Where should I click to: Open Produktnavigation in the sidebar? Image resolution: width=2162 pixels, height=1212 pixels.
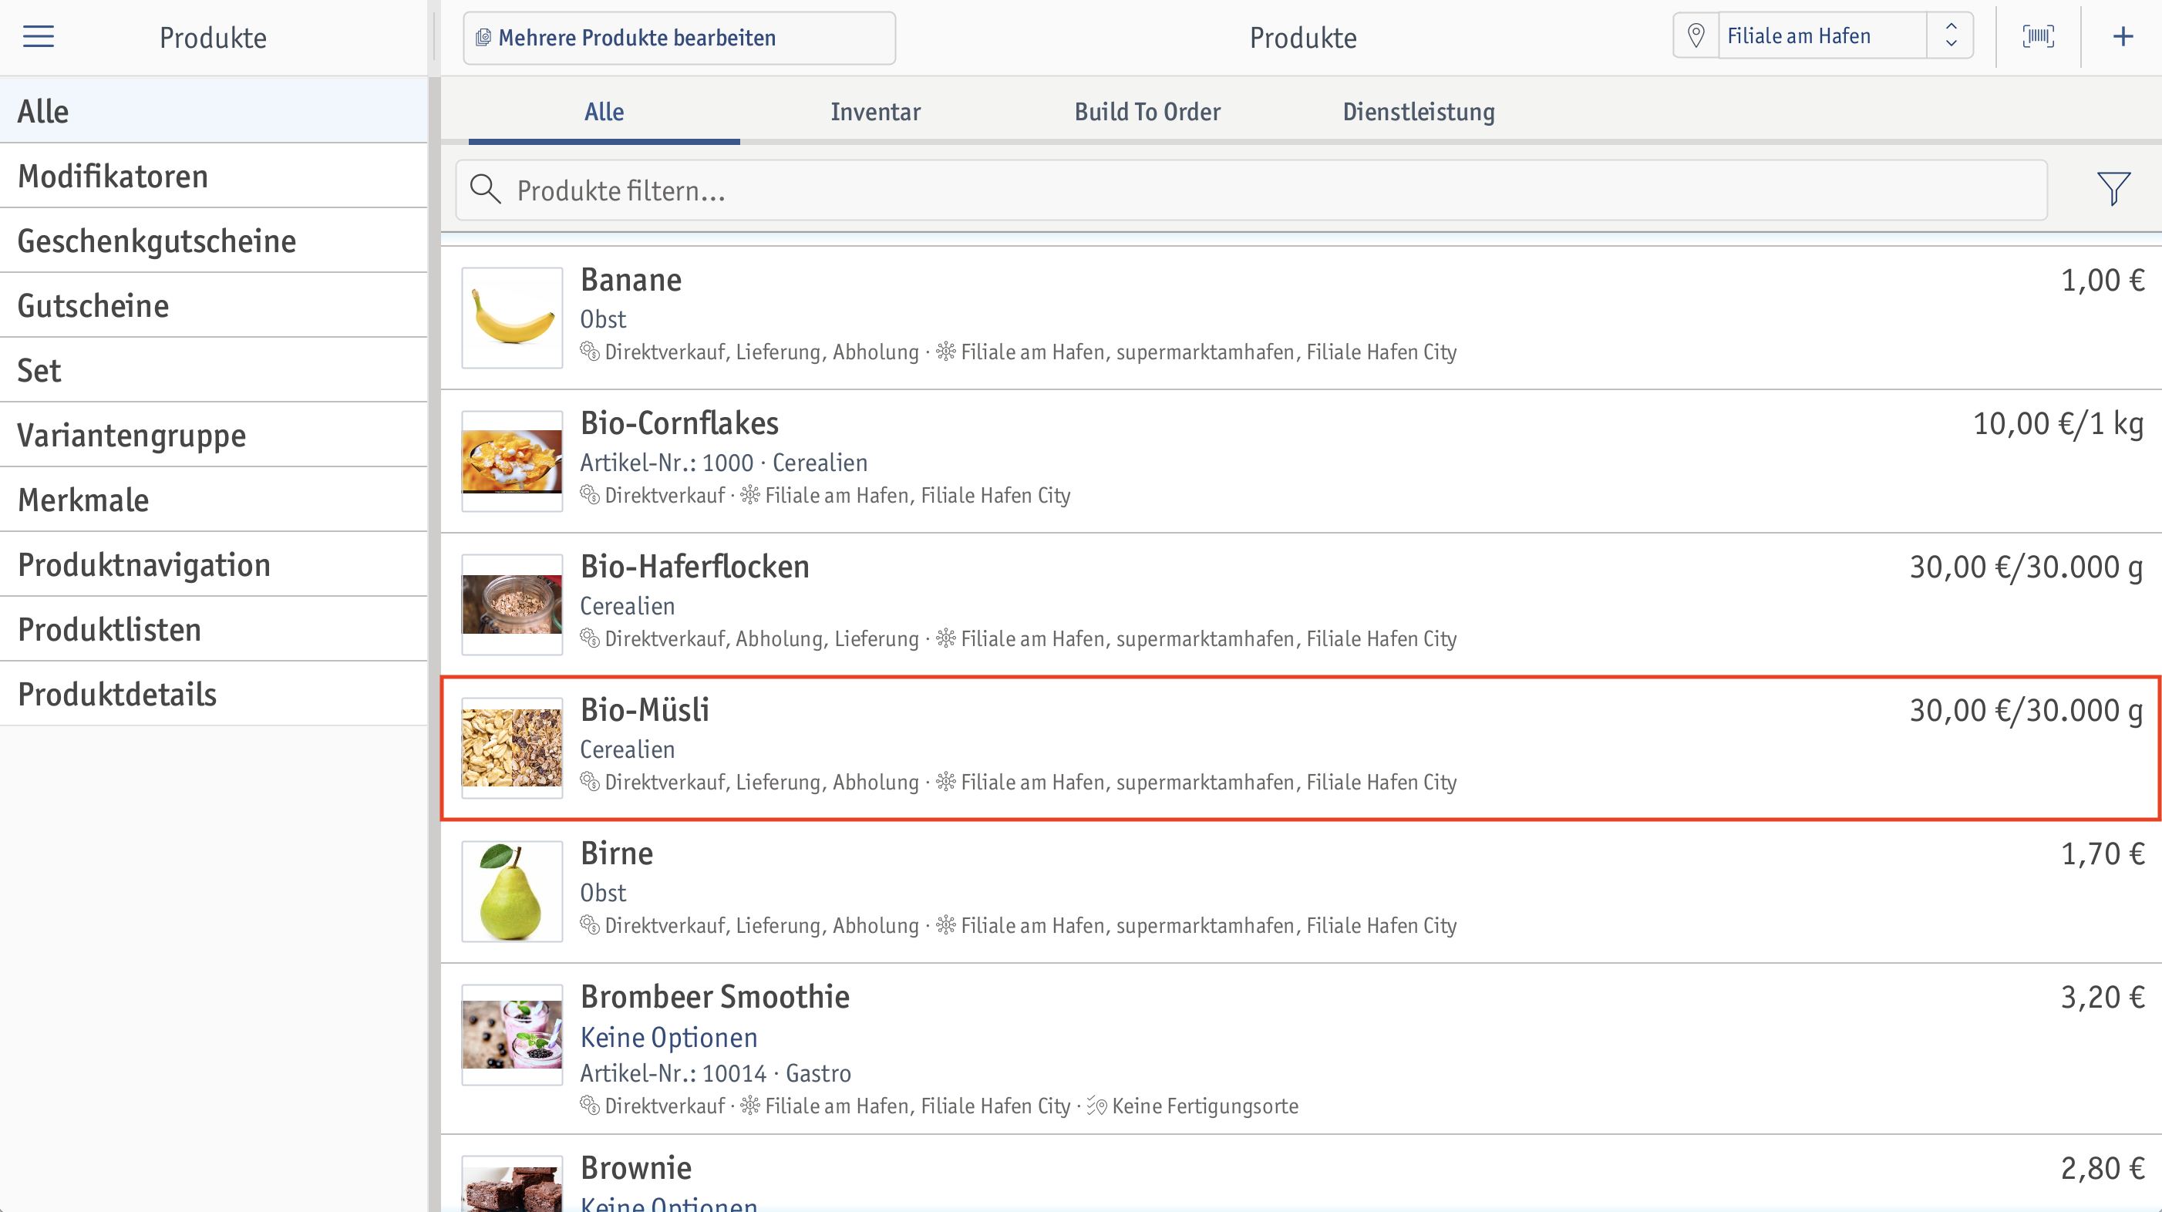[214, 564]
